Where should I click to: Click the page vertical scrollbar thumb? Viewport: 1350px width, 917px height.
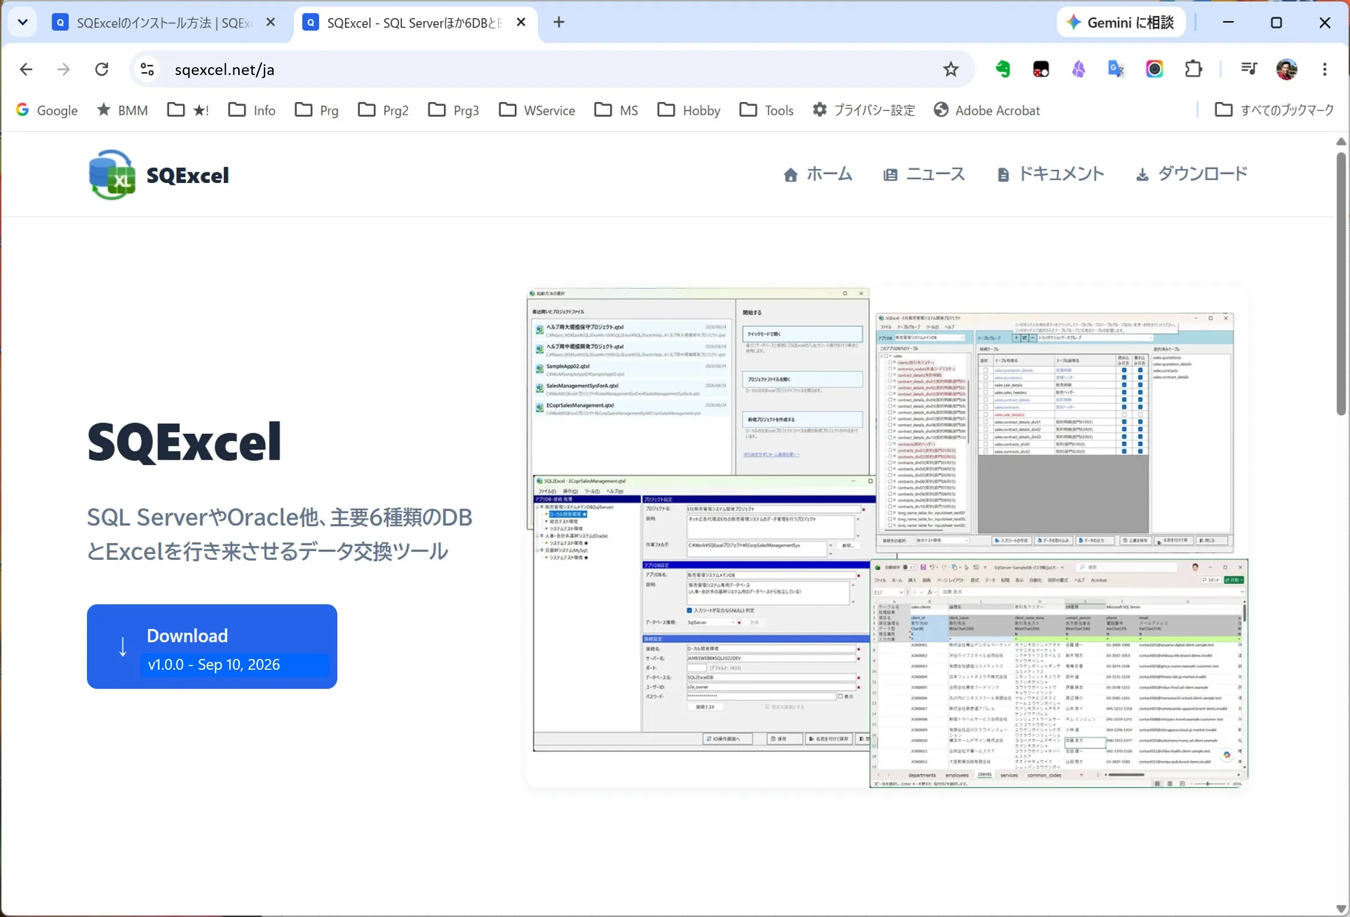pyautogui.click(x=1342, y=283)
